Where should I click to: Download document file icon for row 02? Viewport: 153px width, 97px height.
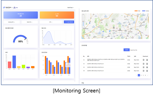pyautogui.click(x=144, y=64)
